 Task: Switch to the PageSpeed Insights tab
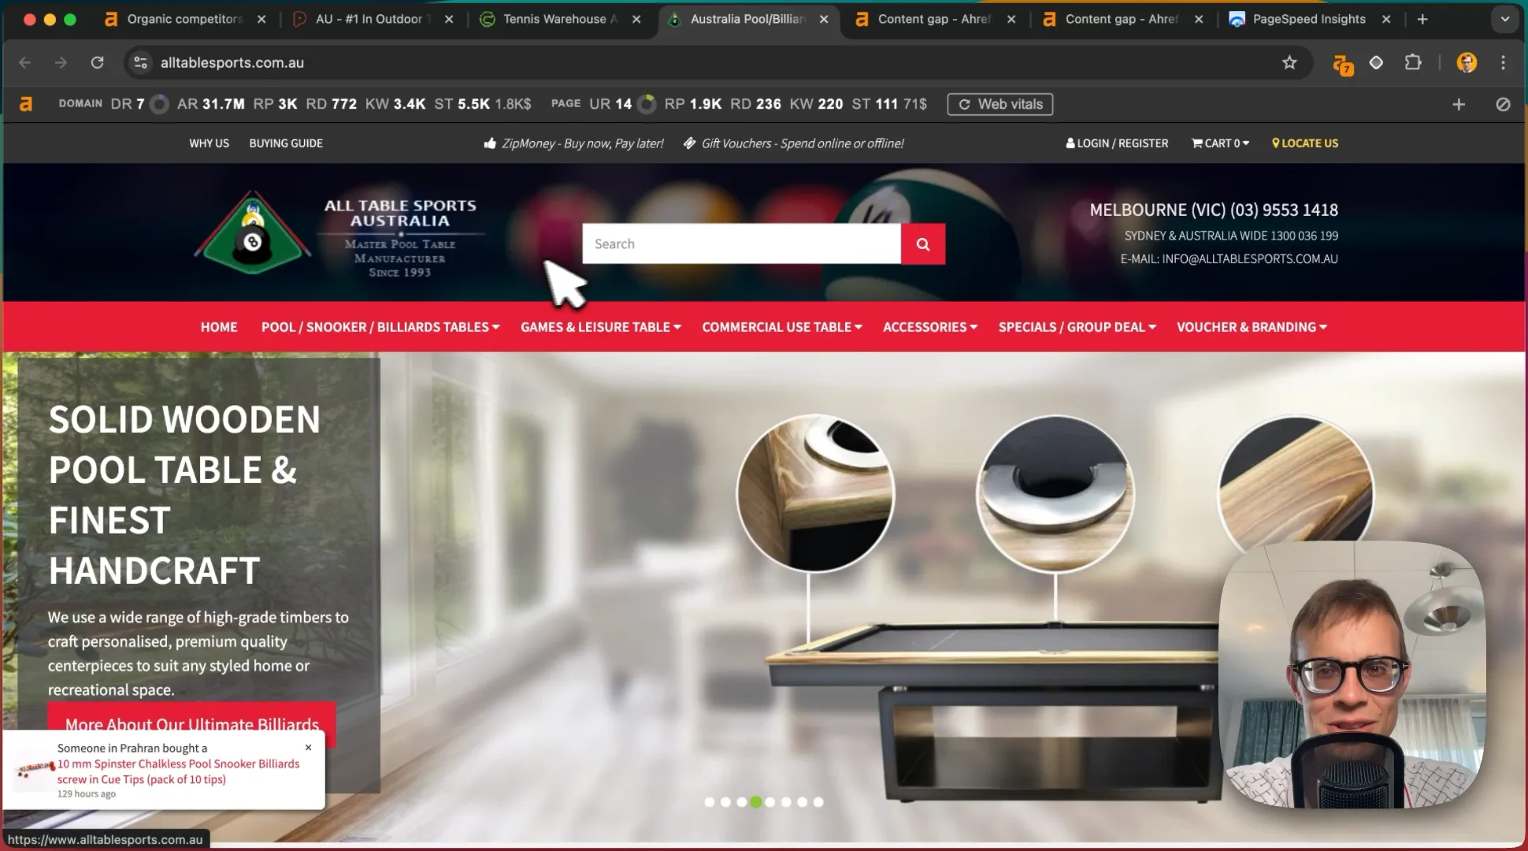1309,19
